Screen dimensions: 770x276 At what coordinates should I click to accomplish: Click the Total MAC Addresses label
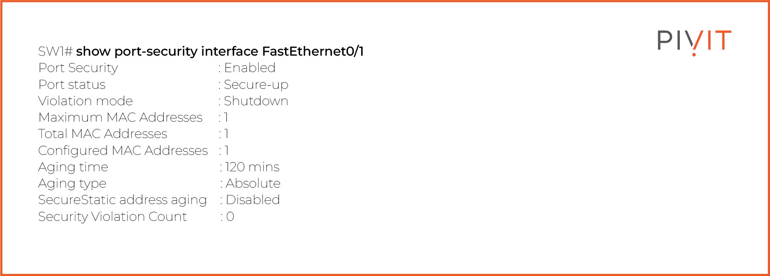pos(103,134)
